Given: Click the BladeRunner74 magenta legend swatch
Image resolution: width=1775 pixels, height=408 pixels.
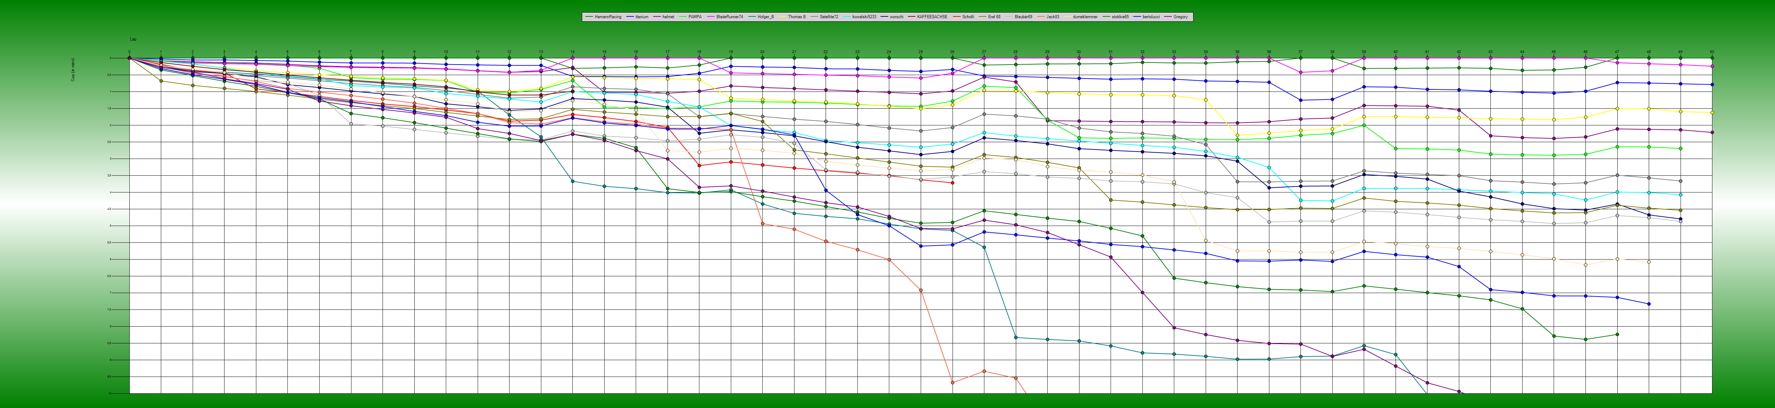Looking at the screenshot, I should (x=711, y=16).
